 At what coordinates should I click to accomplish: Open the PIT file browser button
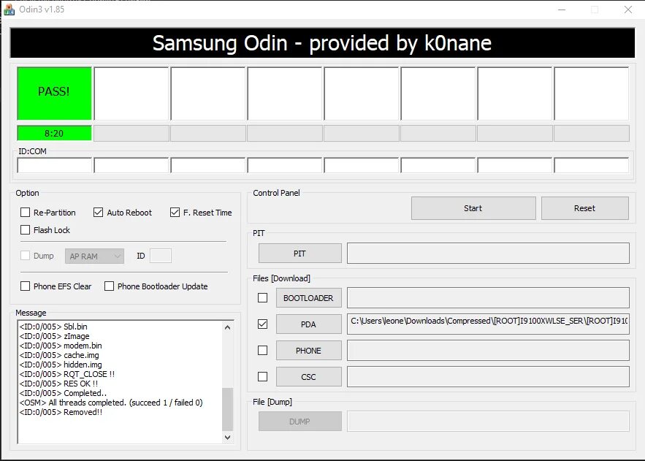300,254
